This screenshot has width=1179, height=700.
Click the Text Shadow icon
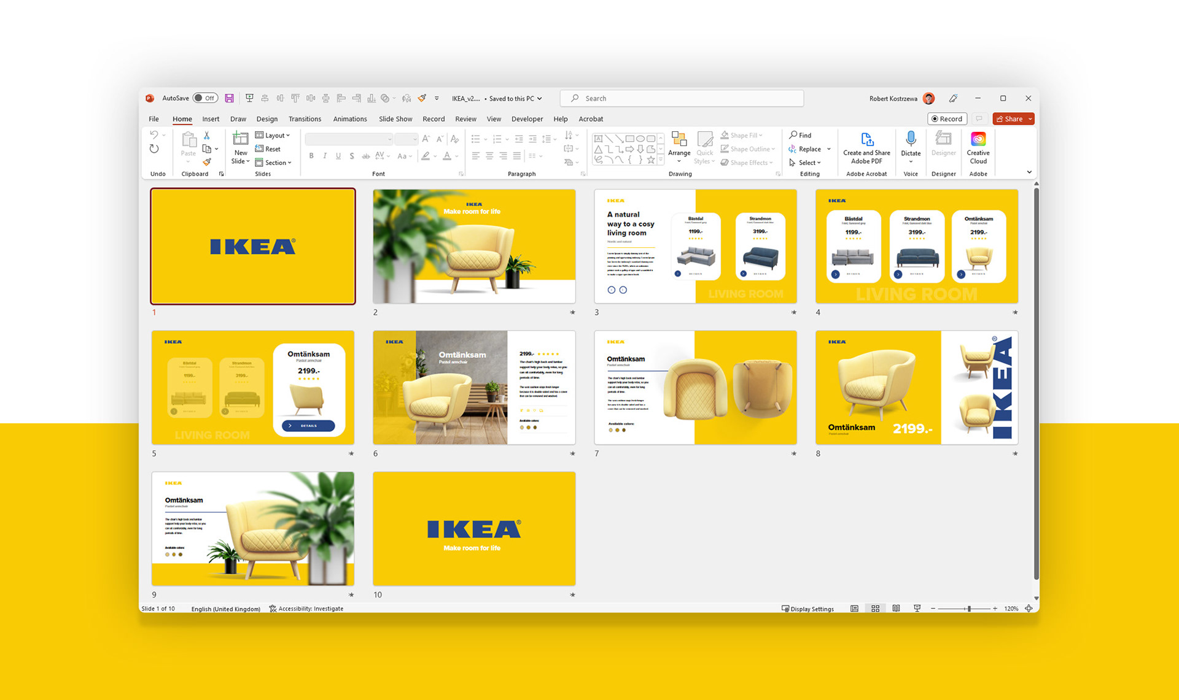(352, 156)
